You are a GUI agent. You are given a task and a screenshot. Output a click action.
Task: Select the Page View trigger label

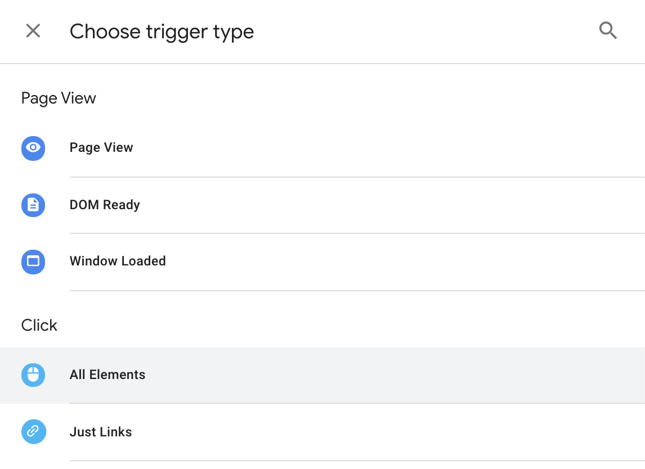tap(101, 148)
